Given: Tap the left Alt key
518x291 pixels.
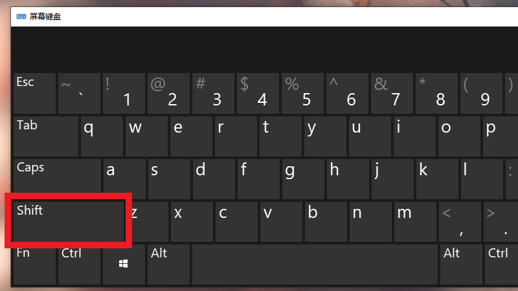Looking at the screenshot, I should pyautogui.click(x=168, y=264).
